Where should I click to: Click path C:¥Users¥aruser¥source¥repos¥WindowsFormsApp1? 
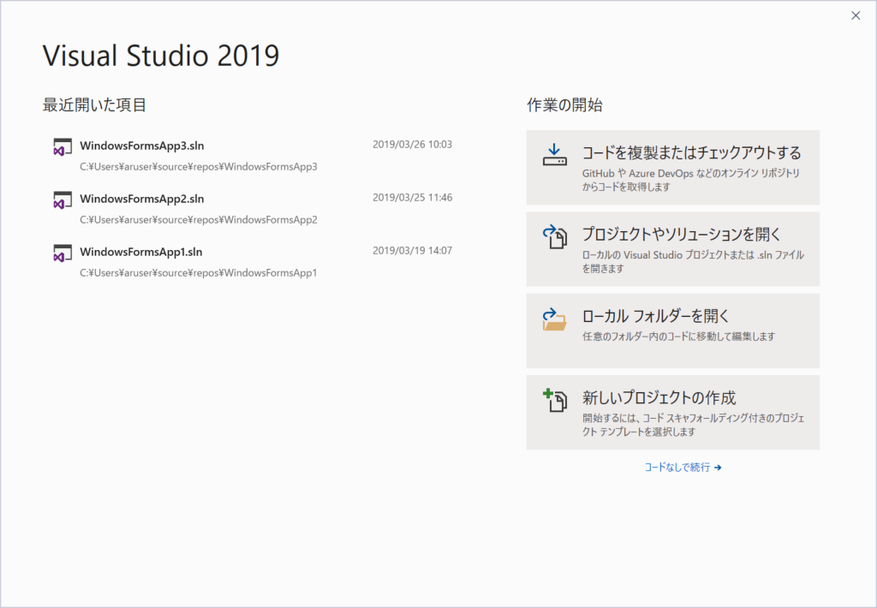coord(199,273)
